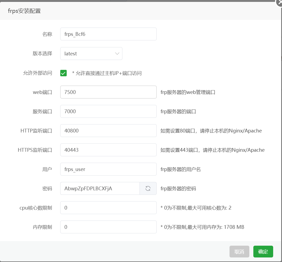Focus the HTTPS监听端口 field containing 40443
The height and width of the screenshot is (262, 282).
point(108,150)
